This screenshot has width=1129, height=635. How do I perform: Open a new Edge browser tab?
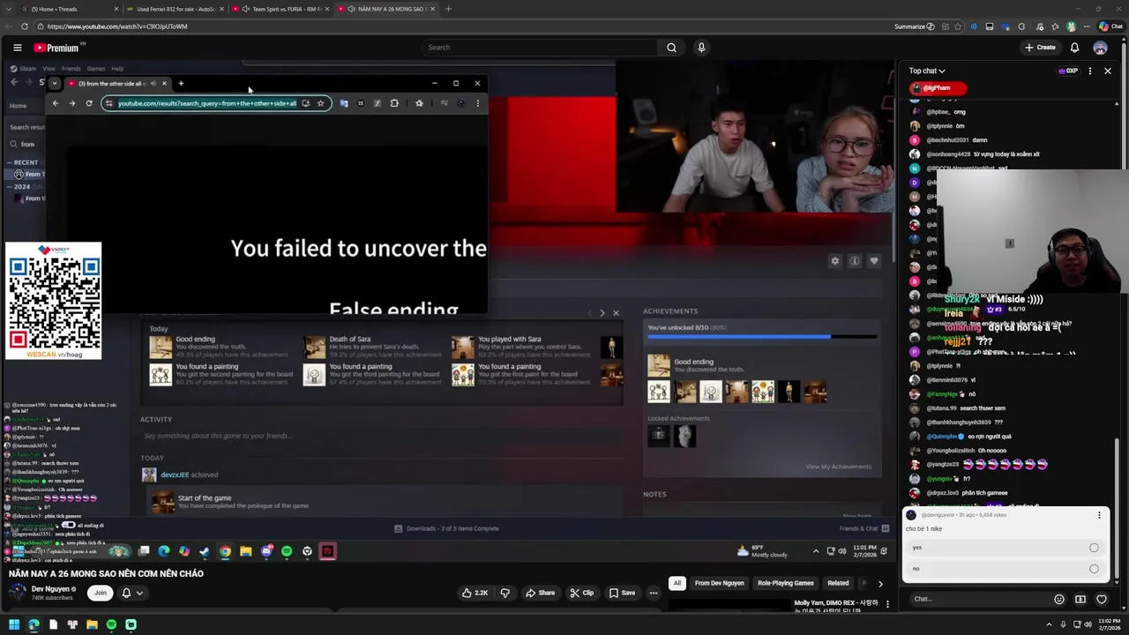point(448,9)
